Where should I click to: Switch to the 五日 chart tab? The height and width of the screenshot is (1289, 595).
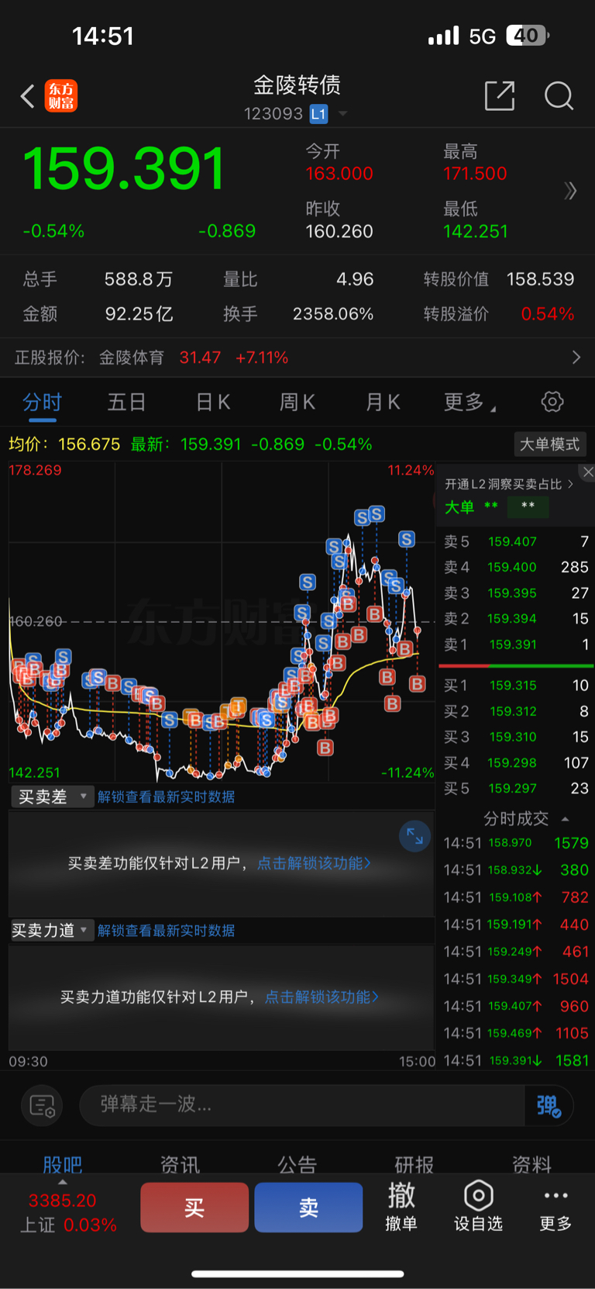126,402
